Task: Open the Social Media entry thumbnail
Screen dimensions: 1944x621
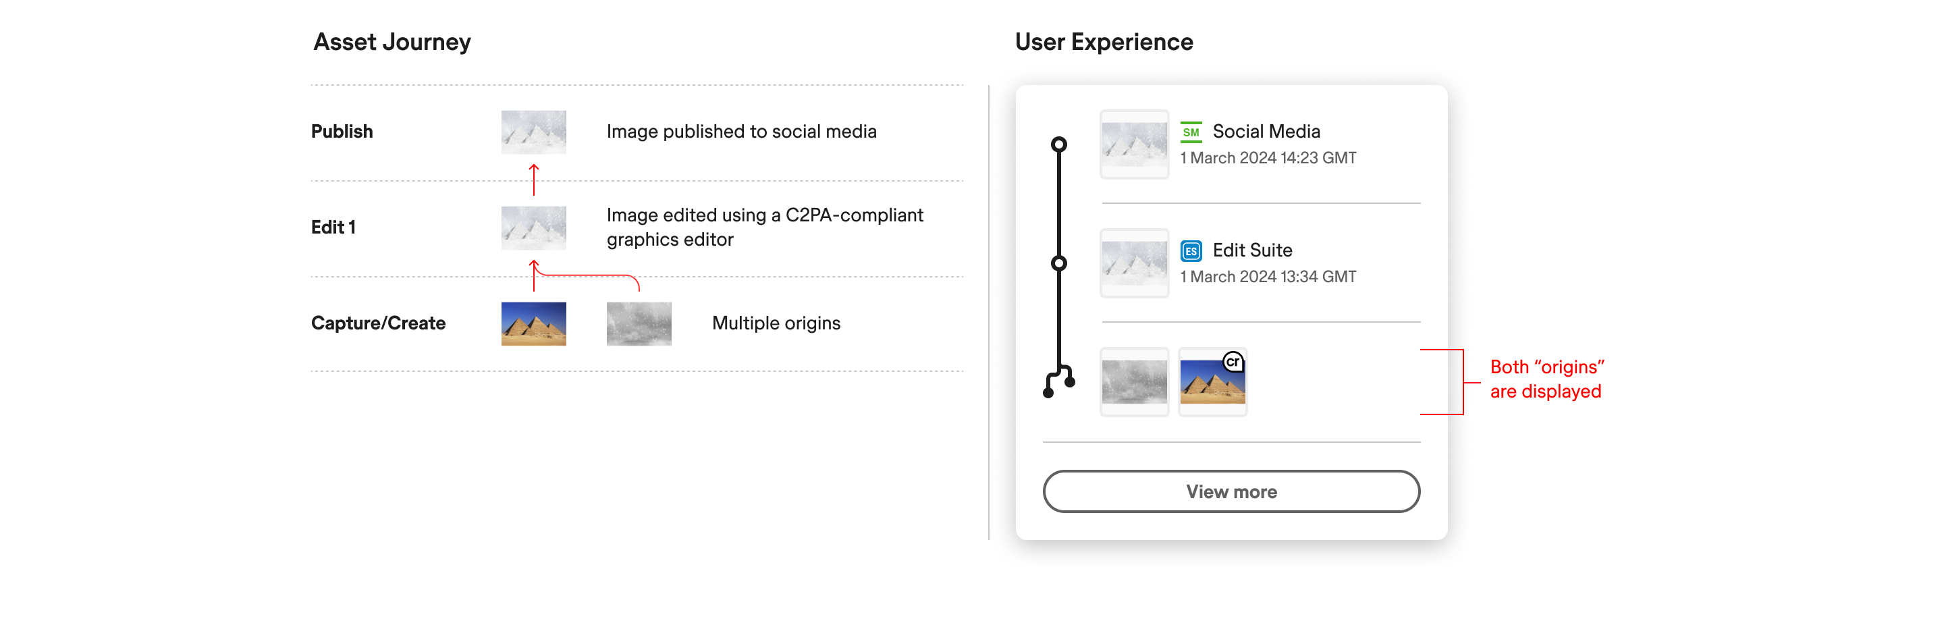Action: point(1133,144)
